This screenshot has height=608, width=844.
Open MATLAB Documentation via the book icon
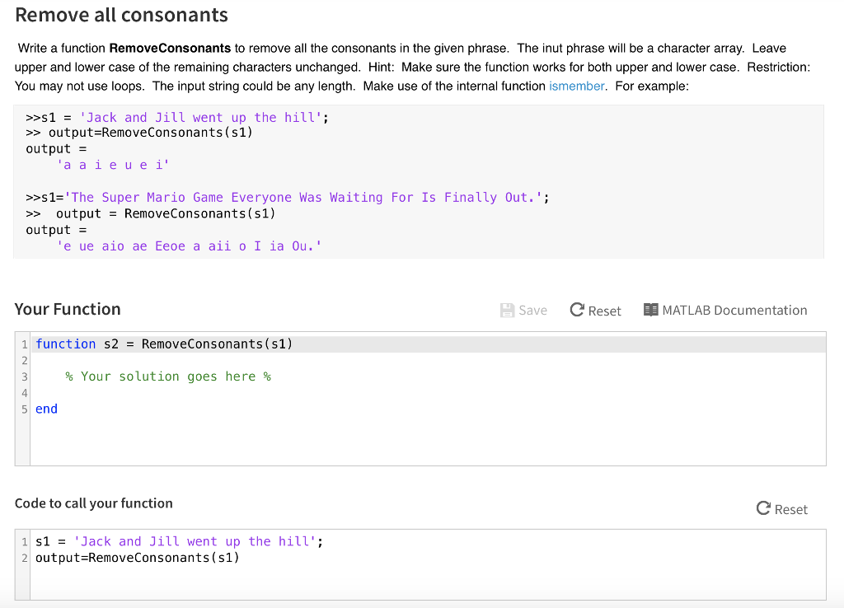click(x=653, y=311)
